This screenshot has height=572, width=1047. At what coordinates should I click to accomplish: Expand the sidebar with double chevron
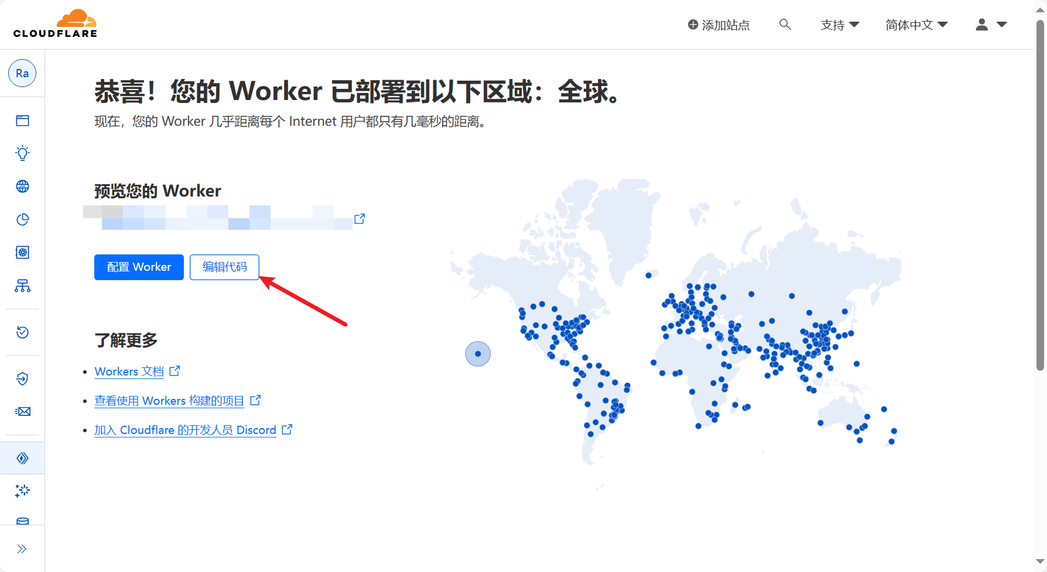(x=22, y=549)
